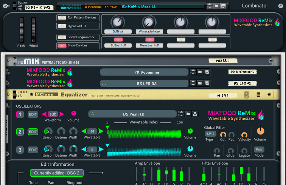286x185 pixels.
Task: Adjust the orange master Volume knob
Action: (x=260, y=131)
